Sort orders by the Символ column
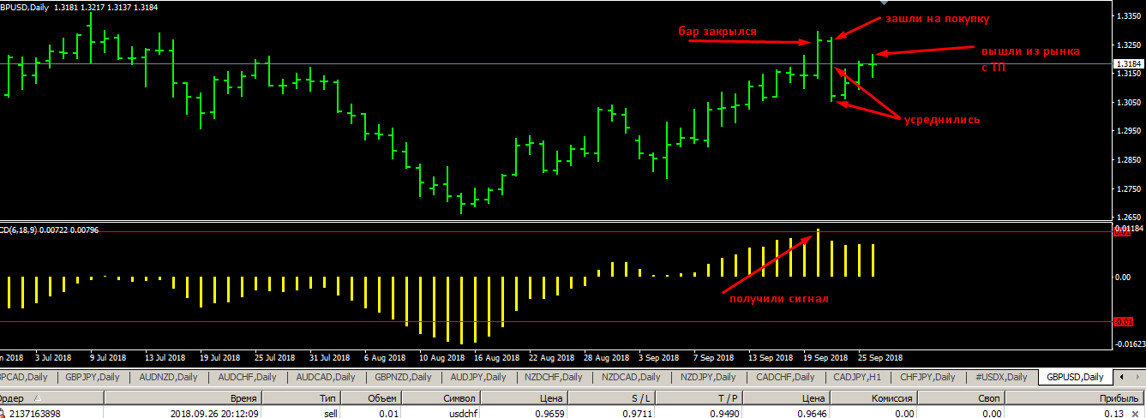Image resolution: width=1146 pixels, height=418 pixels. [441, 398]
